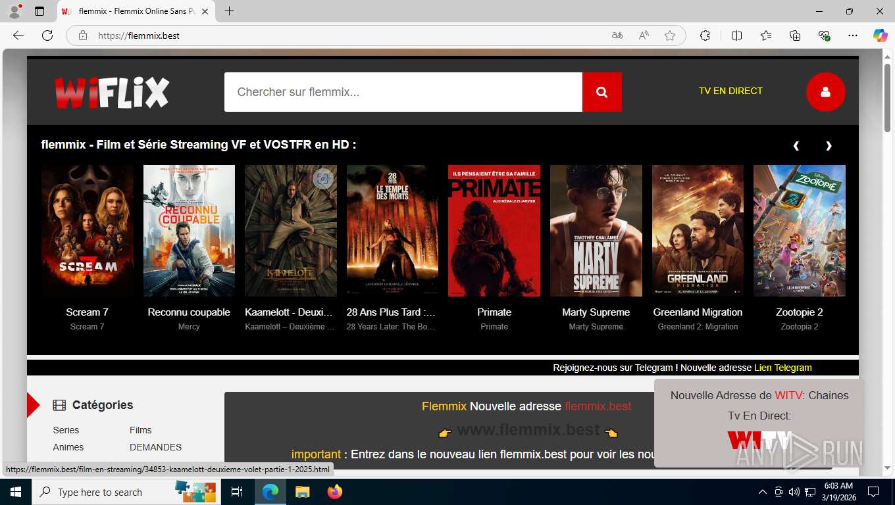Advance carousel with the next arrow
Screen dimensions: 895x505
pos(829,145)
